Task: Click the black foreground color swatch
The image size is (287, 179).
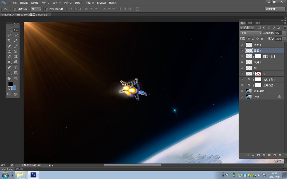Action: pos(10,84)
